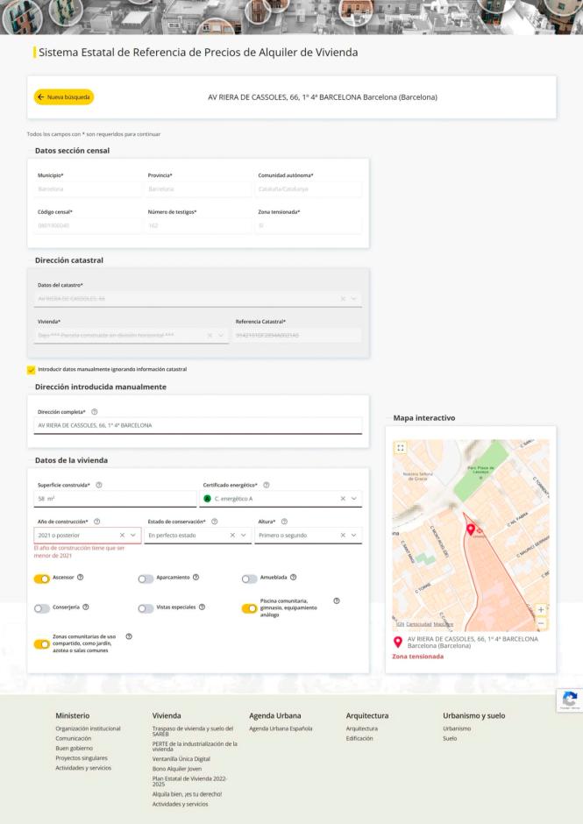Viewport: 583px width, 824px height.
Task: Open Agenda Urbana Española link
Action: click(x=281, y=728)
